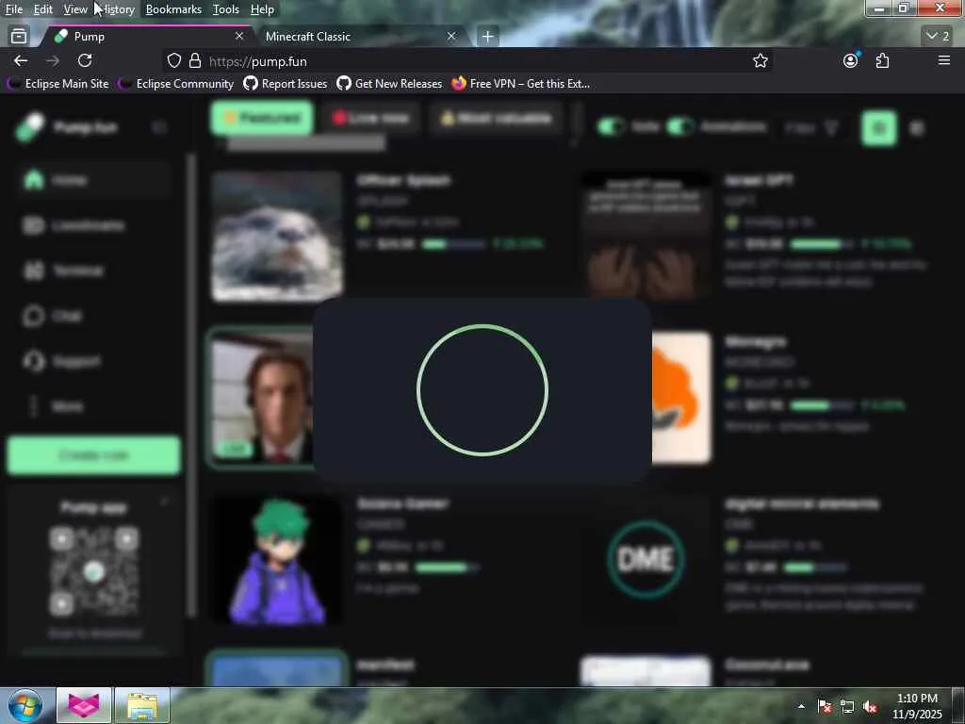The height and width of the screenshot is (724, 965).
Task: Expand the list all tabs chevron
Action: point(938,37)
